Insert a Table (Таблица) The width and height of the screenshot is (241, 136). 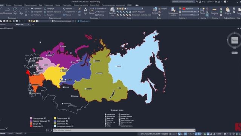coord(100,15)
